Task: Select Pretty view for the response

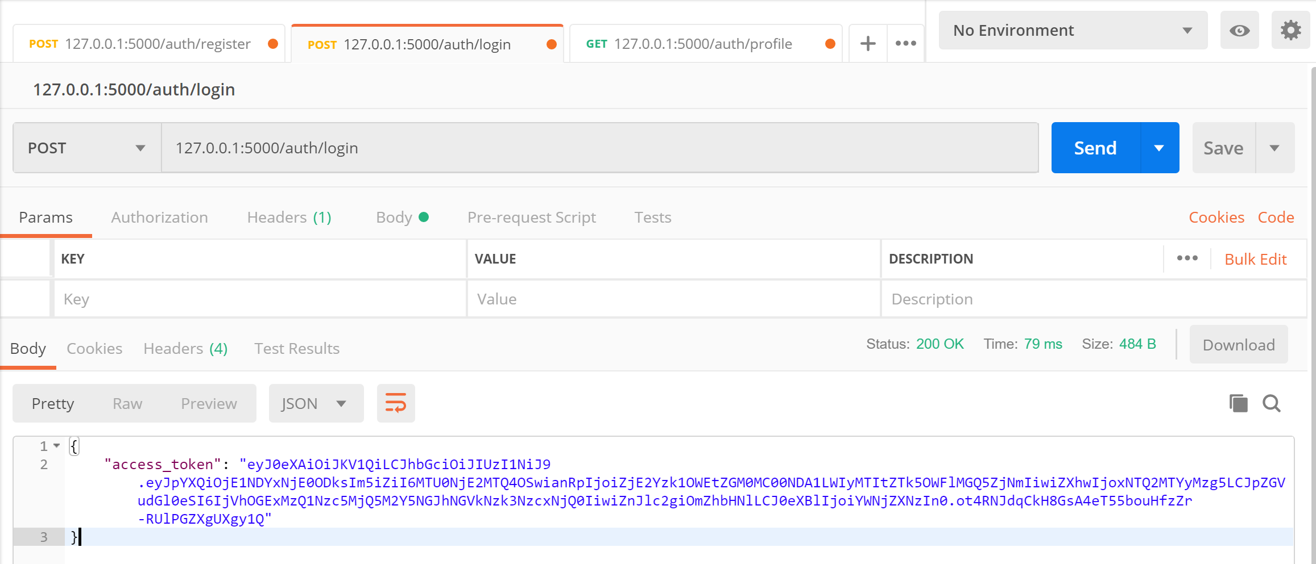Action: [x=53, y=403]
